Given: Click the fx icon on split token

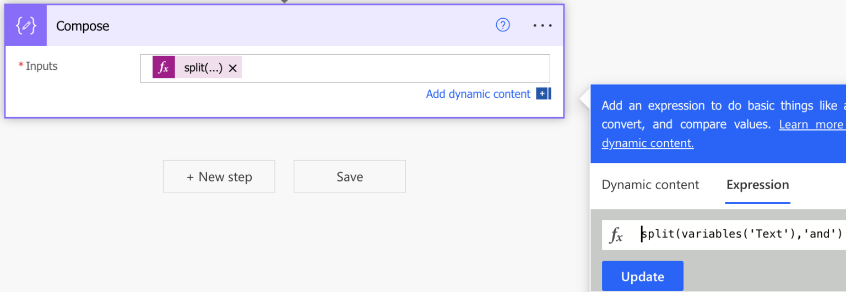Looking at the screenshot, I should click(x=164, y=68).
